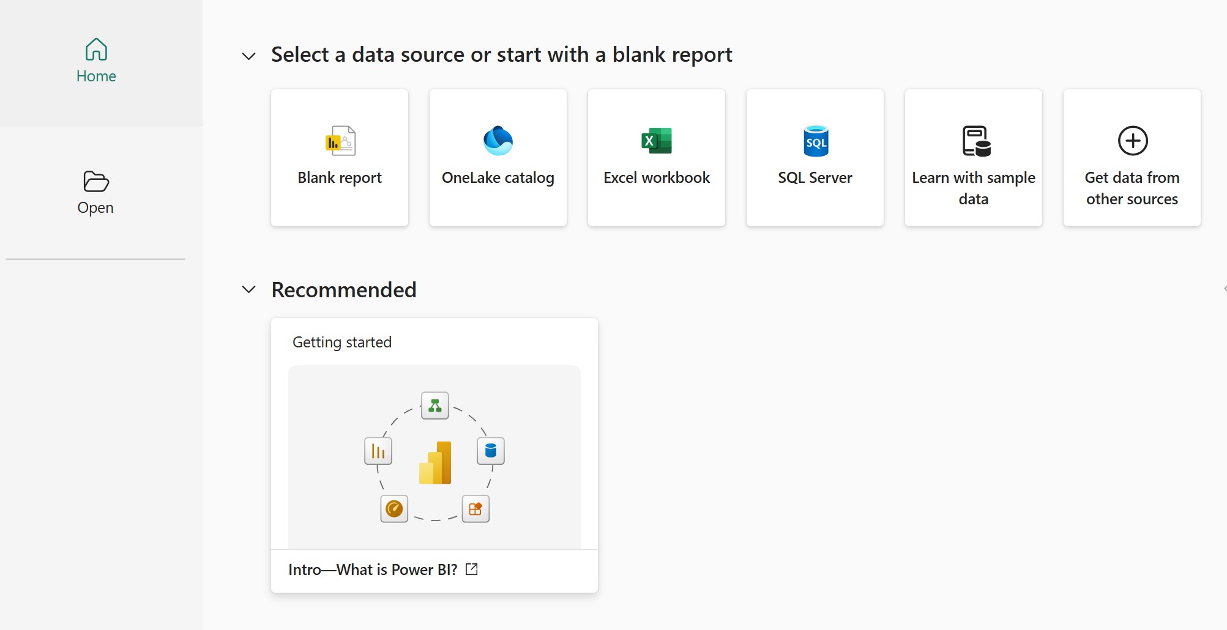Get data from other sources
The height and width of the screenshot is (630, 1227).
[1132, 158]
